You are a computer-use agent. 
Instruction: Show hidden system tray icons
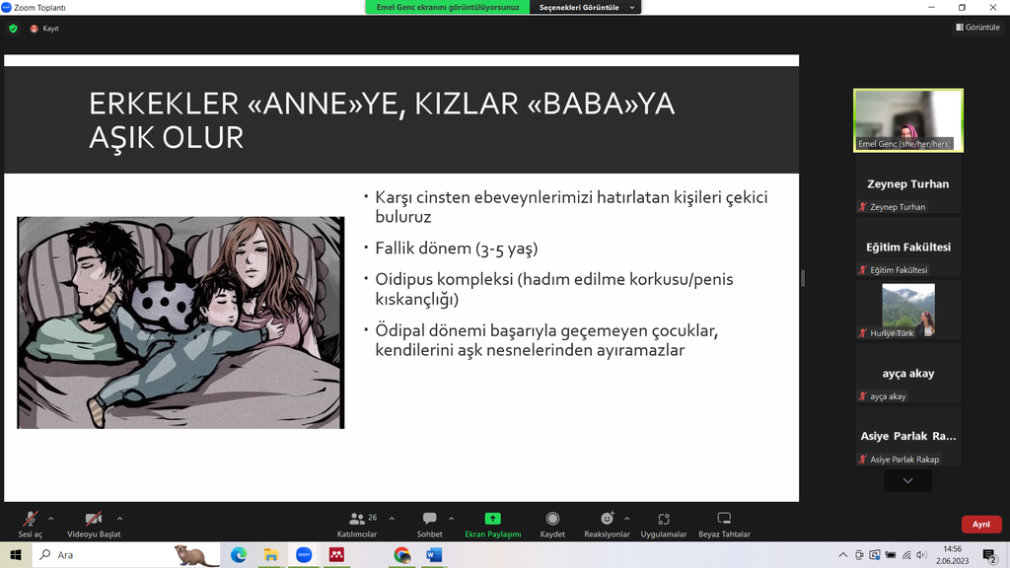click(x=842, y=554)
